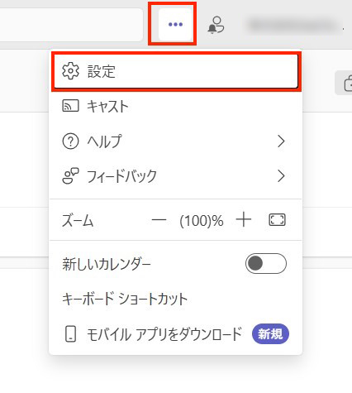
Task: Select the キャスト menu entry
Action: coord(175,106)
